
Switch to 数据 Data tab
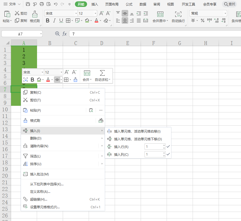143,4
